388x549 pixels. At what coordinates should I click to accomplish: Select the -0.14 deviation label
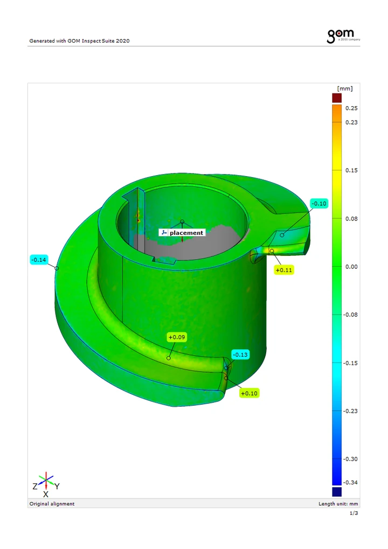point(38,260)
